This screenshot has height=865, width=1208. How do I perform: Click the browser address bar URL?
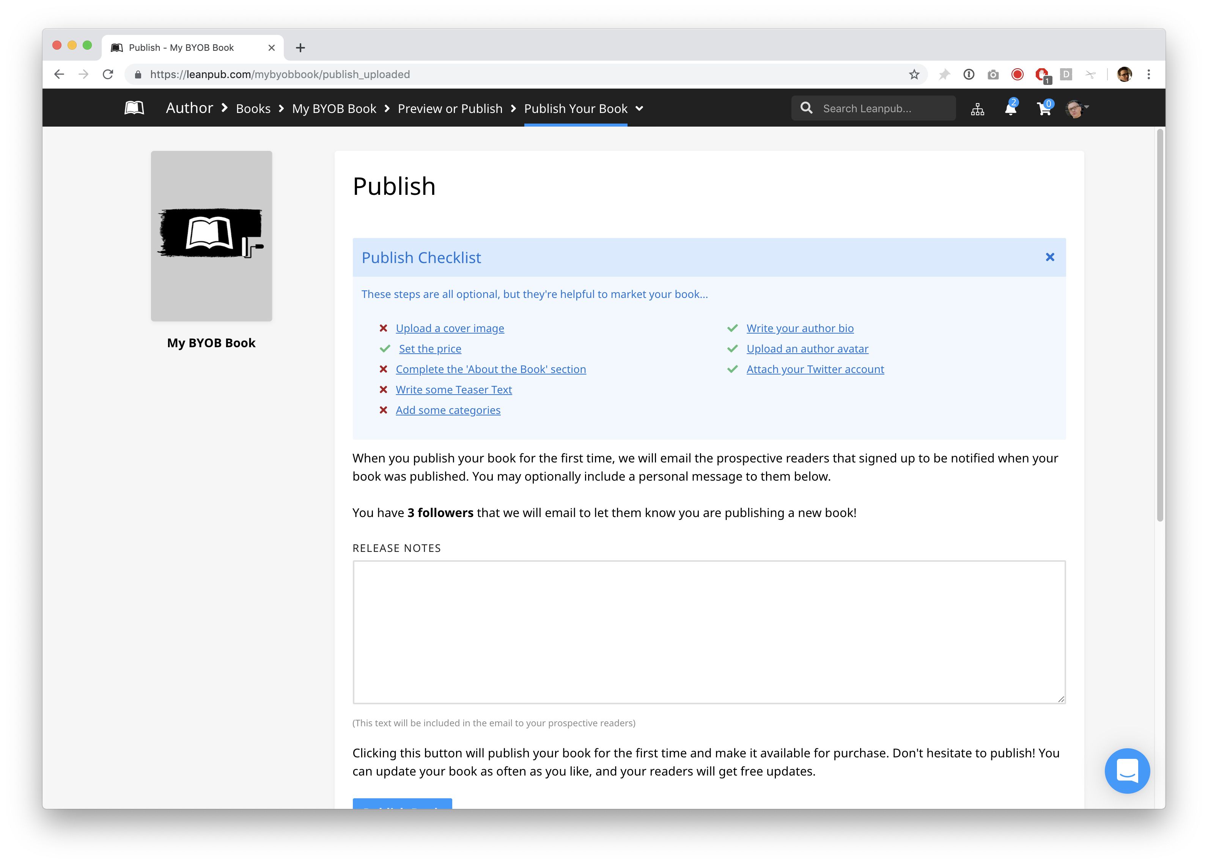coord(280,75)
